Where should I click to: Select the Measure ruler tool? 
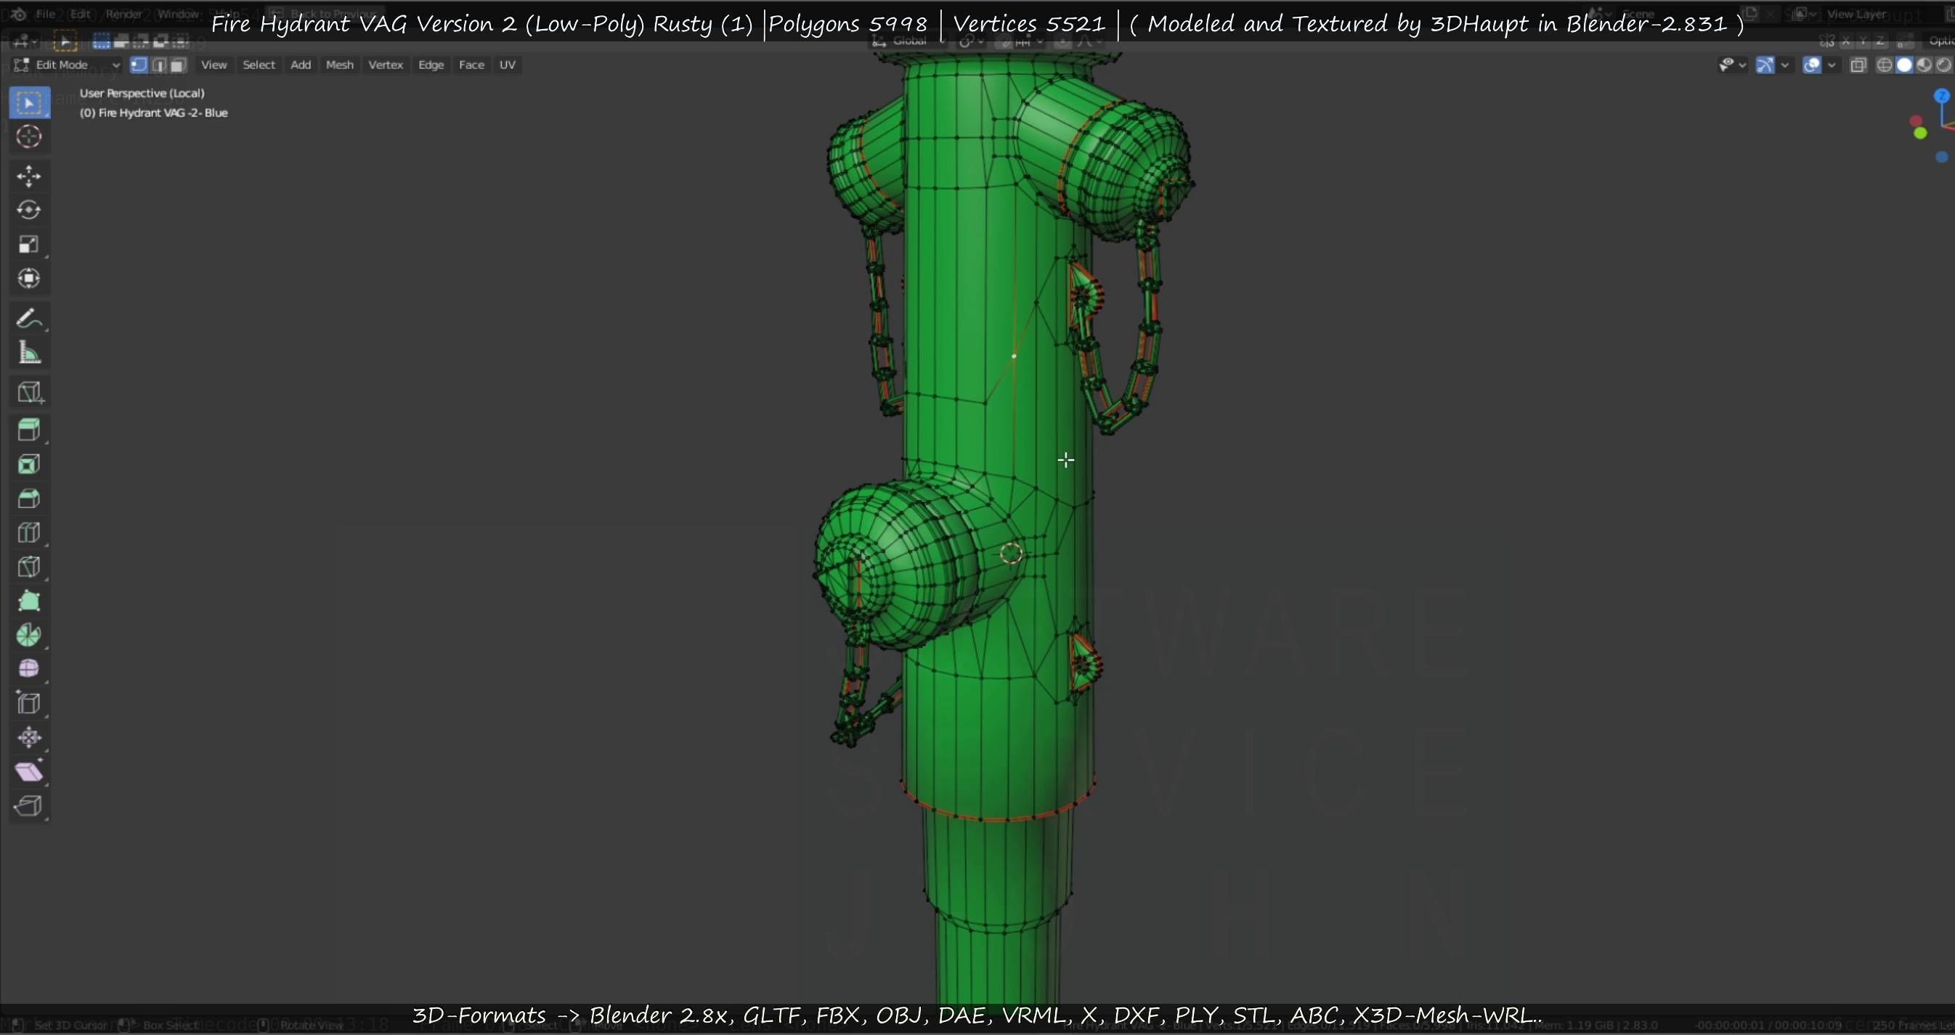coord(30,353)
